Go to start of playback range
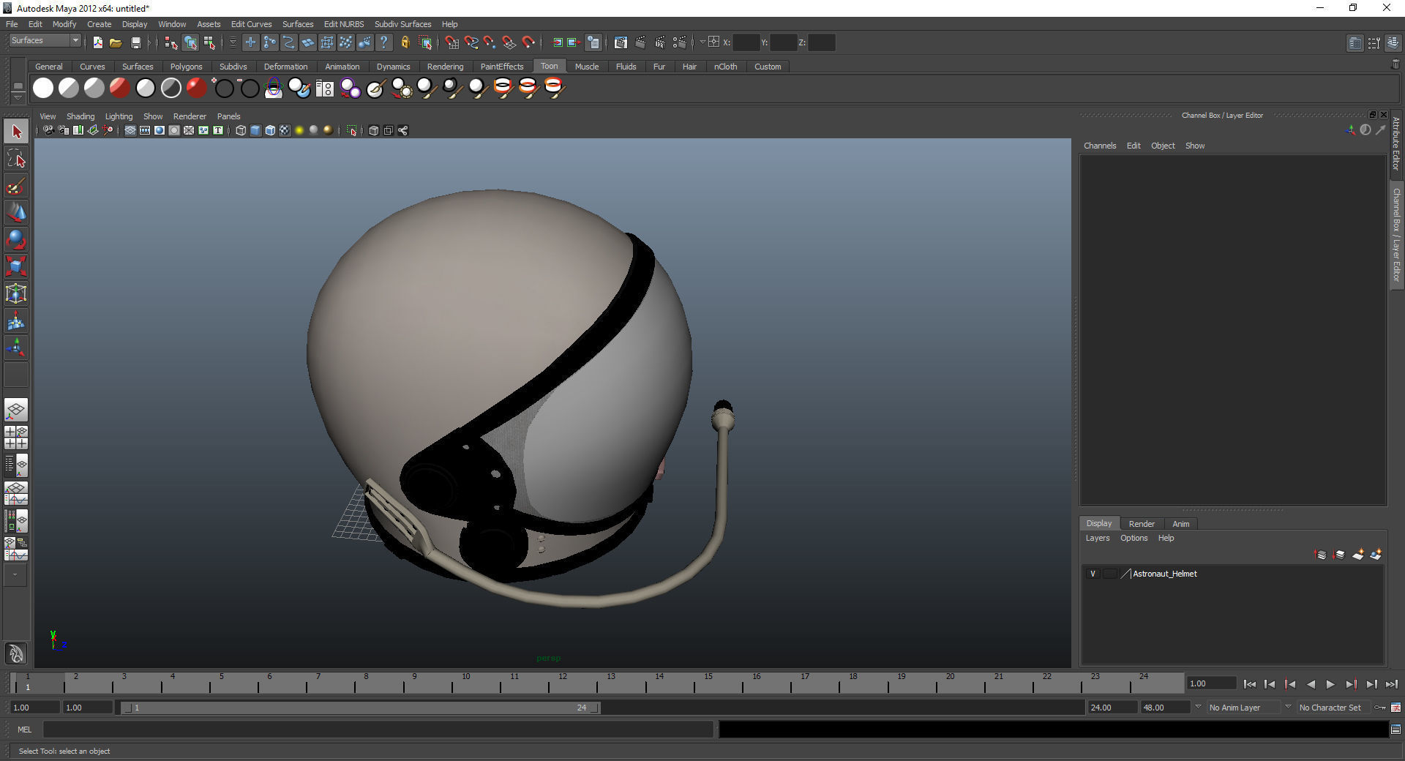1405x761 pixels. pyautogui.click(x=1249, y=684)
